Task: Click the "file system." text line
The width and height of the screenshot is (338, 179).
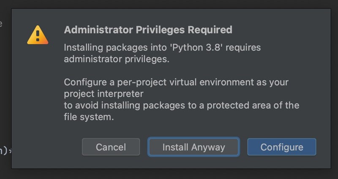Action: (89, 118)
